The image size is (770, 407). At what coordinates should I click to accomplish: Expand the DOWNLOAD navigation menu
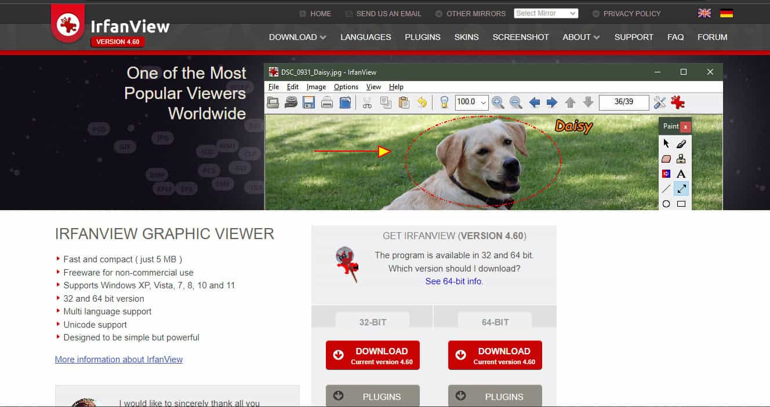297,37
